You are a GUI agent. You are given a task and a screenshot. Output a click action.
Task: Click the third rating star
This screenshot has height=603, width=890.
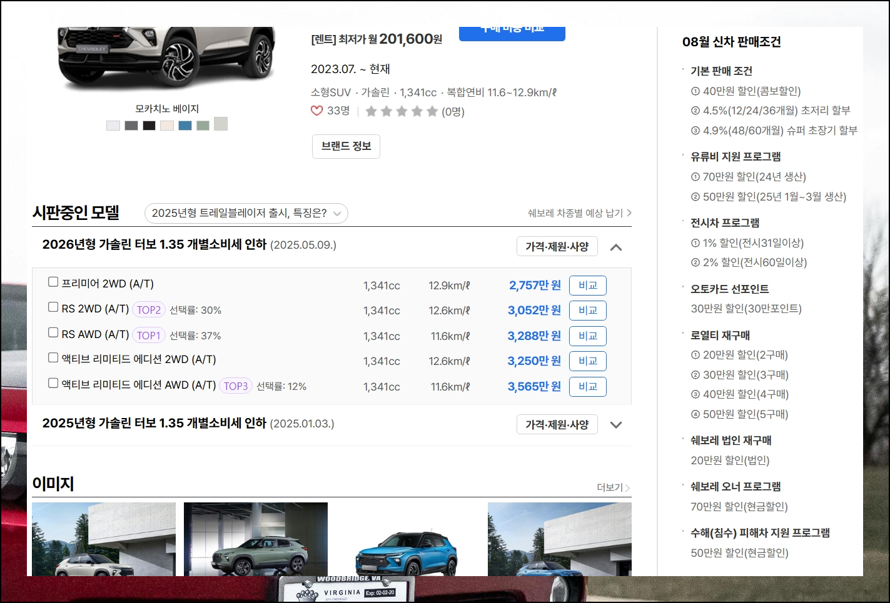point(402,111)
